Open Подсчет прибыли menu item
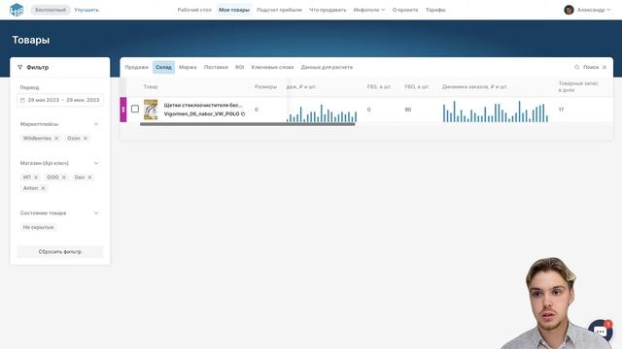 click(279, 10)
